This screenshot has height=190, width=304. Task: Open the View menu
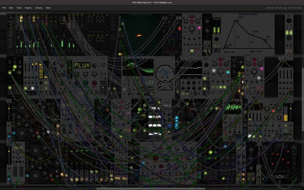pos(19,8)
